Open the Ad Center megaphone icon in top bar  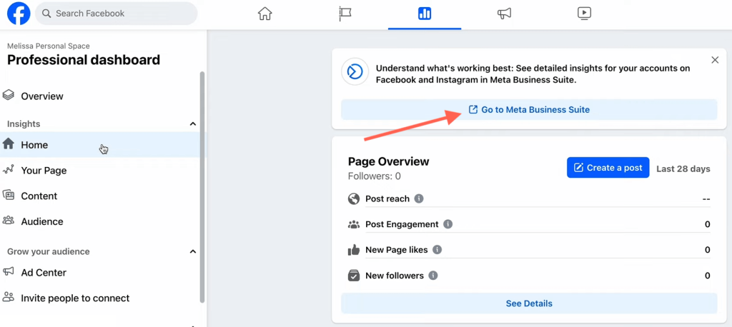[x=504, y=14]
